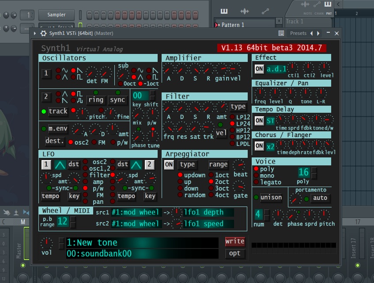This screenshot has width=374, height=283.
Task: Open the 00:soundbank00 bank list
Action: pyautogui.click(x=142, y=254)
